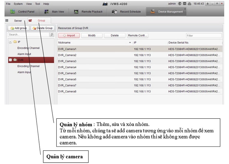Click the alarm status icon beside clock

pyautogui.click(x=189, y=4)
